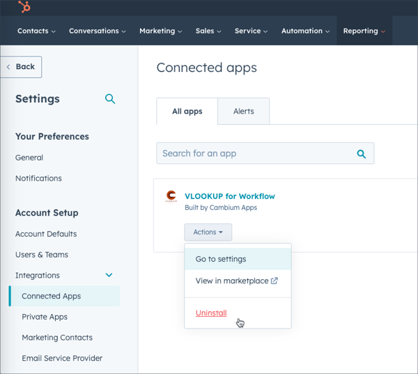This screenshot has height=374, width=418.
Task: Open Notifications preferences
Action: [x=38, y=179]
